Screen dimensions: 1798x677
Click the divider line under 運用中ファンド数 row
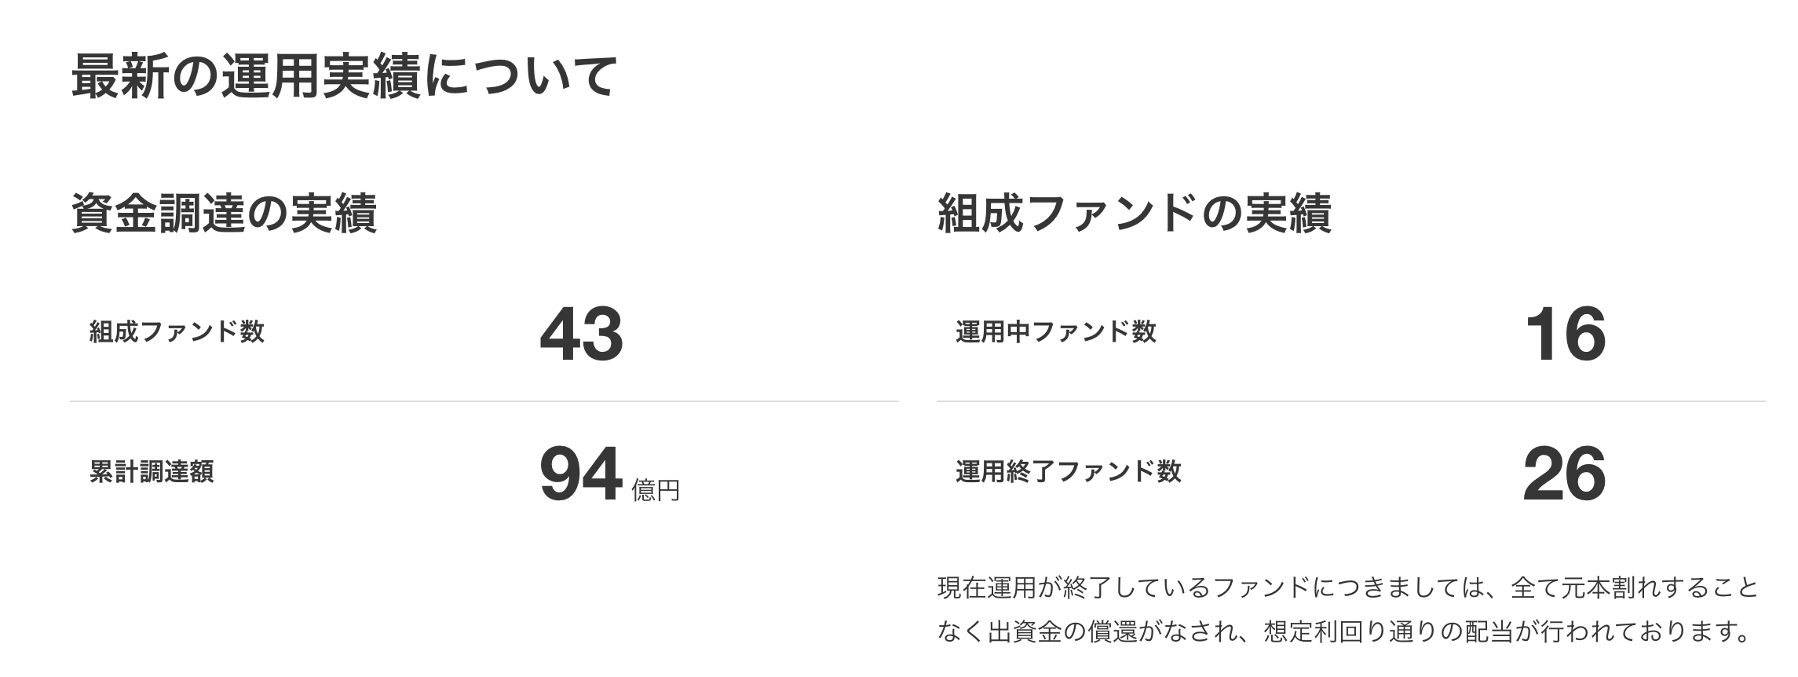point(1350,401)
